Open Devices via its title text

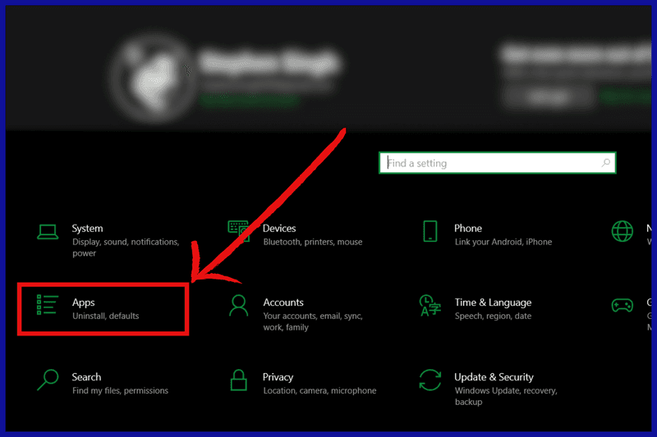279,228
